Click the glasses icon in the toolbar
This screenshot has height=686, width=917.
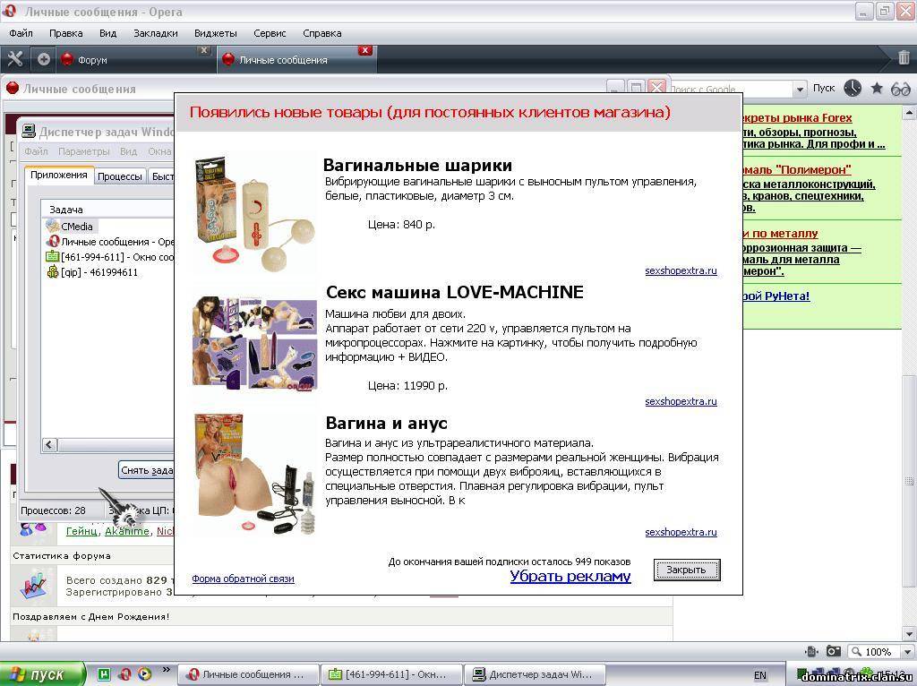coord(901,88)
